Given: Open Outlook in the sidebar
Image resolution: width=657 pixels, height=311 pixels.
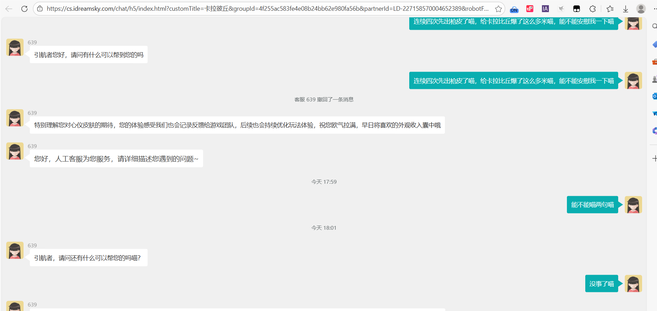Looking at the screenshot, I should pyautogui.click(x=655, y=96).
